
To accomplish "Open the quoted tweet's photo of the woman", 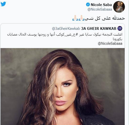I will click(x=62, y=87).
